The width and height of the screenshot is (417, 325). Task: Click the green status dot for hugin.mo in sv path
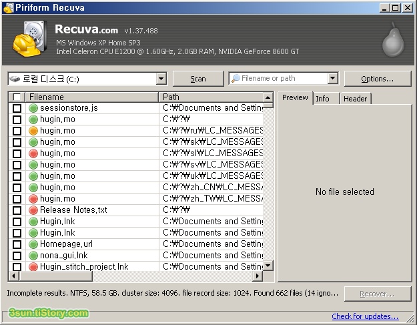pos(33,165)
